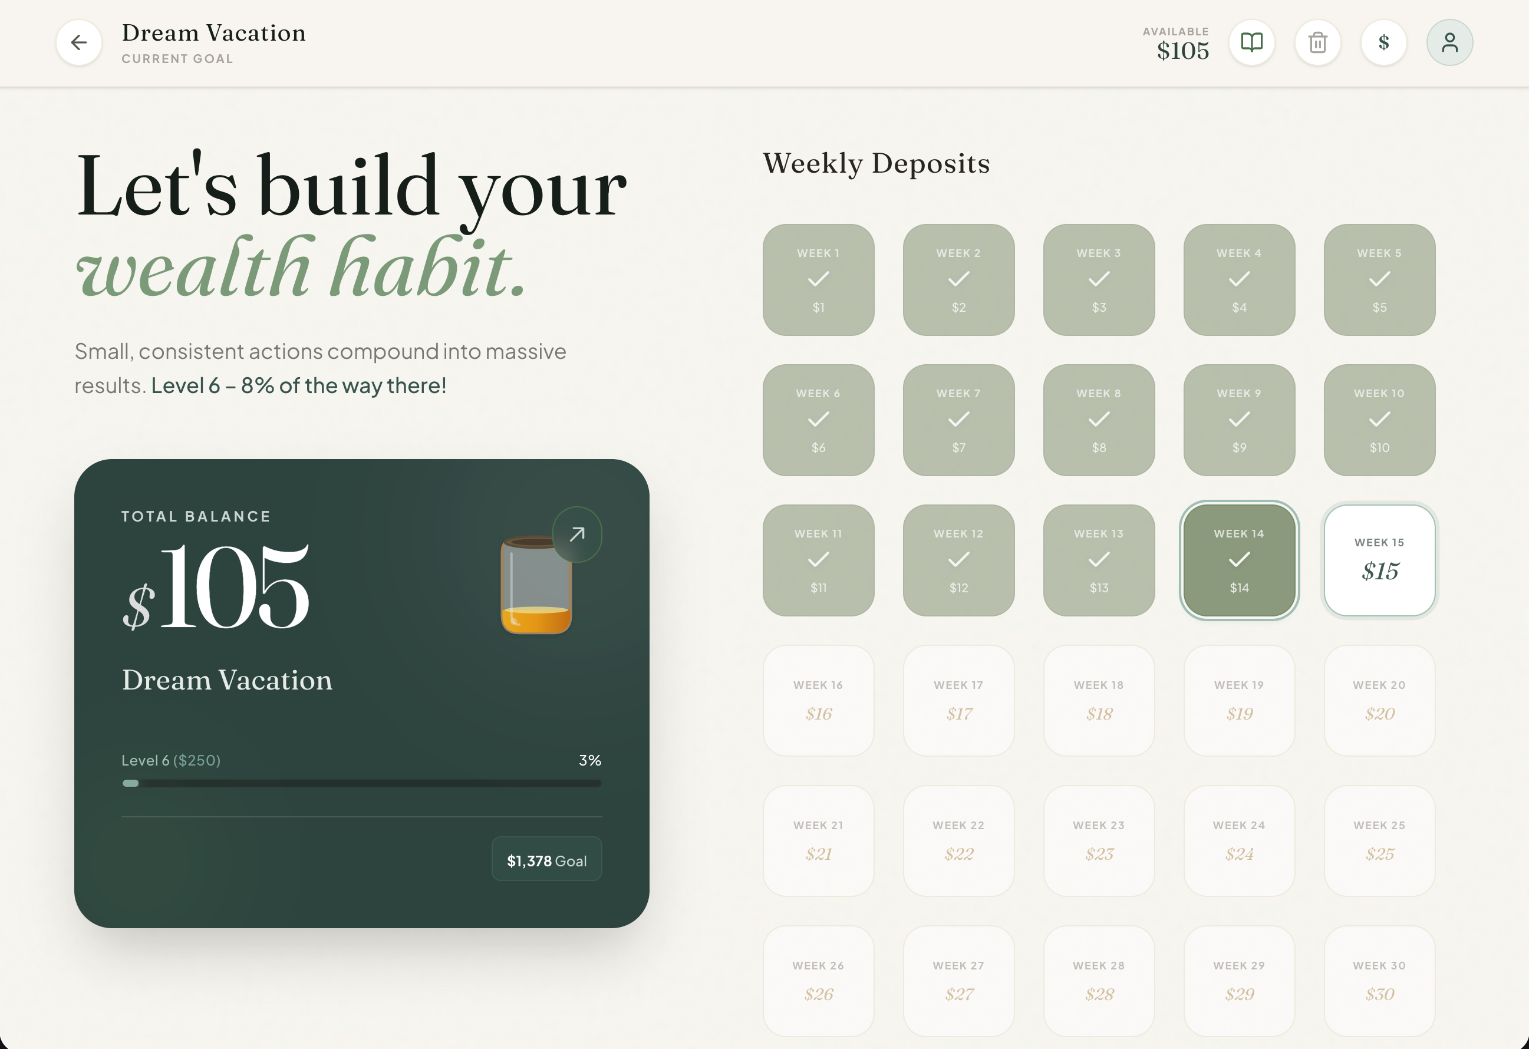Choose the Week 23 $23 deposit
This screenshot has height=1049, width=1529.
(1099, 840)
